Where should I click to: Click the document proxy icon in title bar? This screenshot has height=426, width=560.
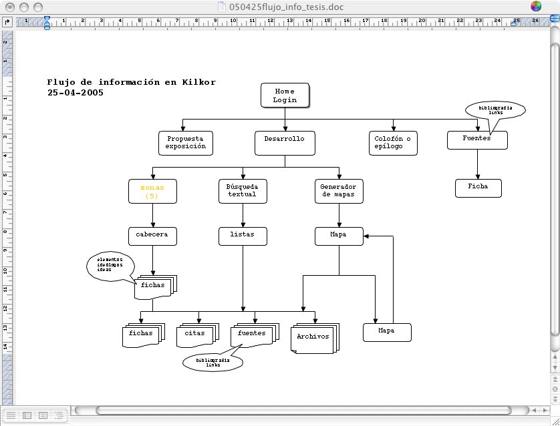coord(225,7)
